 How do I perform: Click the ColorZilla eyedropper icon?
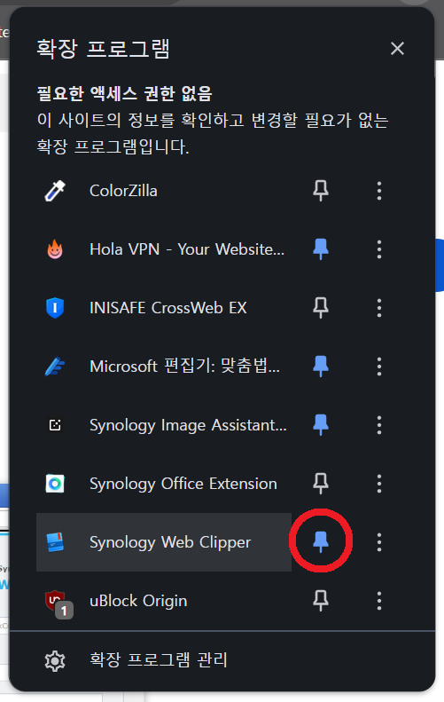pyautogui.click(x=55, y=191)
